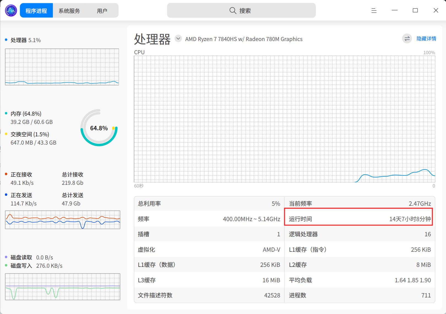Minimize the system monitor window

pyautogui.click(x=395, y=10)
